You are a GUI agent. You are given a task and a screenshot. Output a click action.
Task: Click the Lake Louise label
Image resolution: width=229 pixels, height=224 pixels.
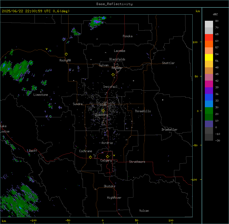click(x=5, y=129)
